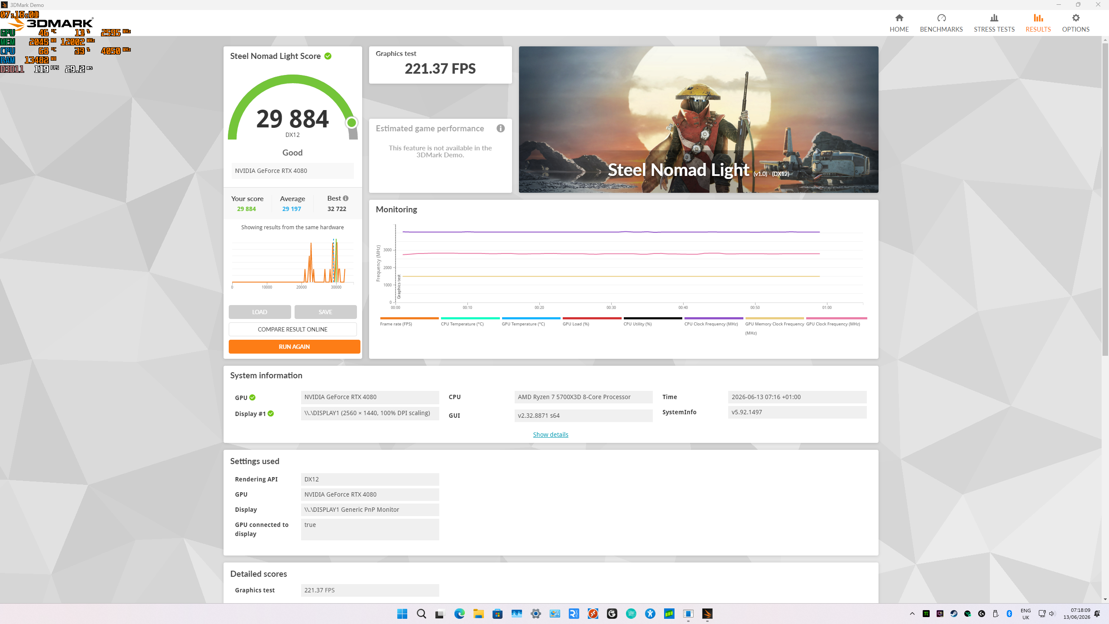Screen dimensions: 1109x624
Task: Expand system details via Show details
Action: [551, 434]
